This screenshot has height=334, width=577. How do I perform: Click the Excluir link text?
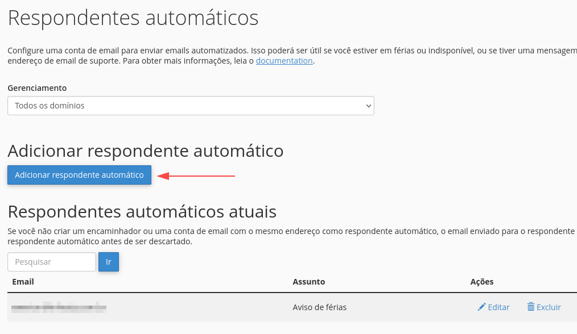point(549,307)
